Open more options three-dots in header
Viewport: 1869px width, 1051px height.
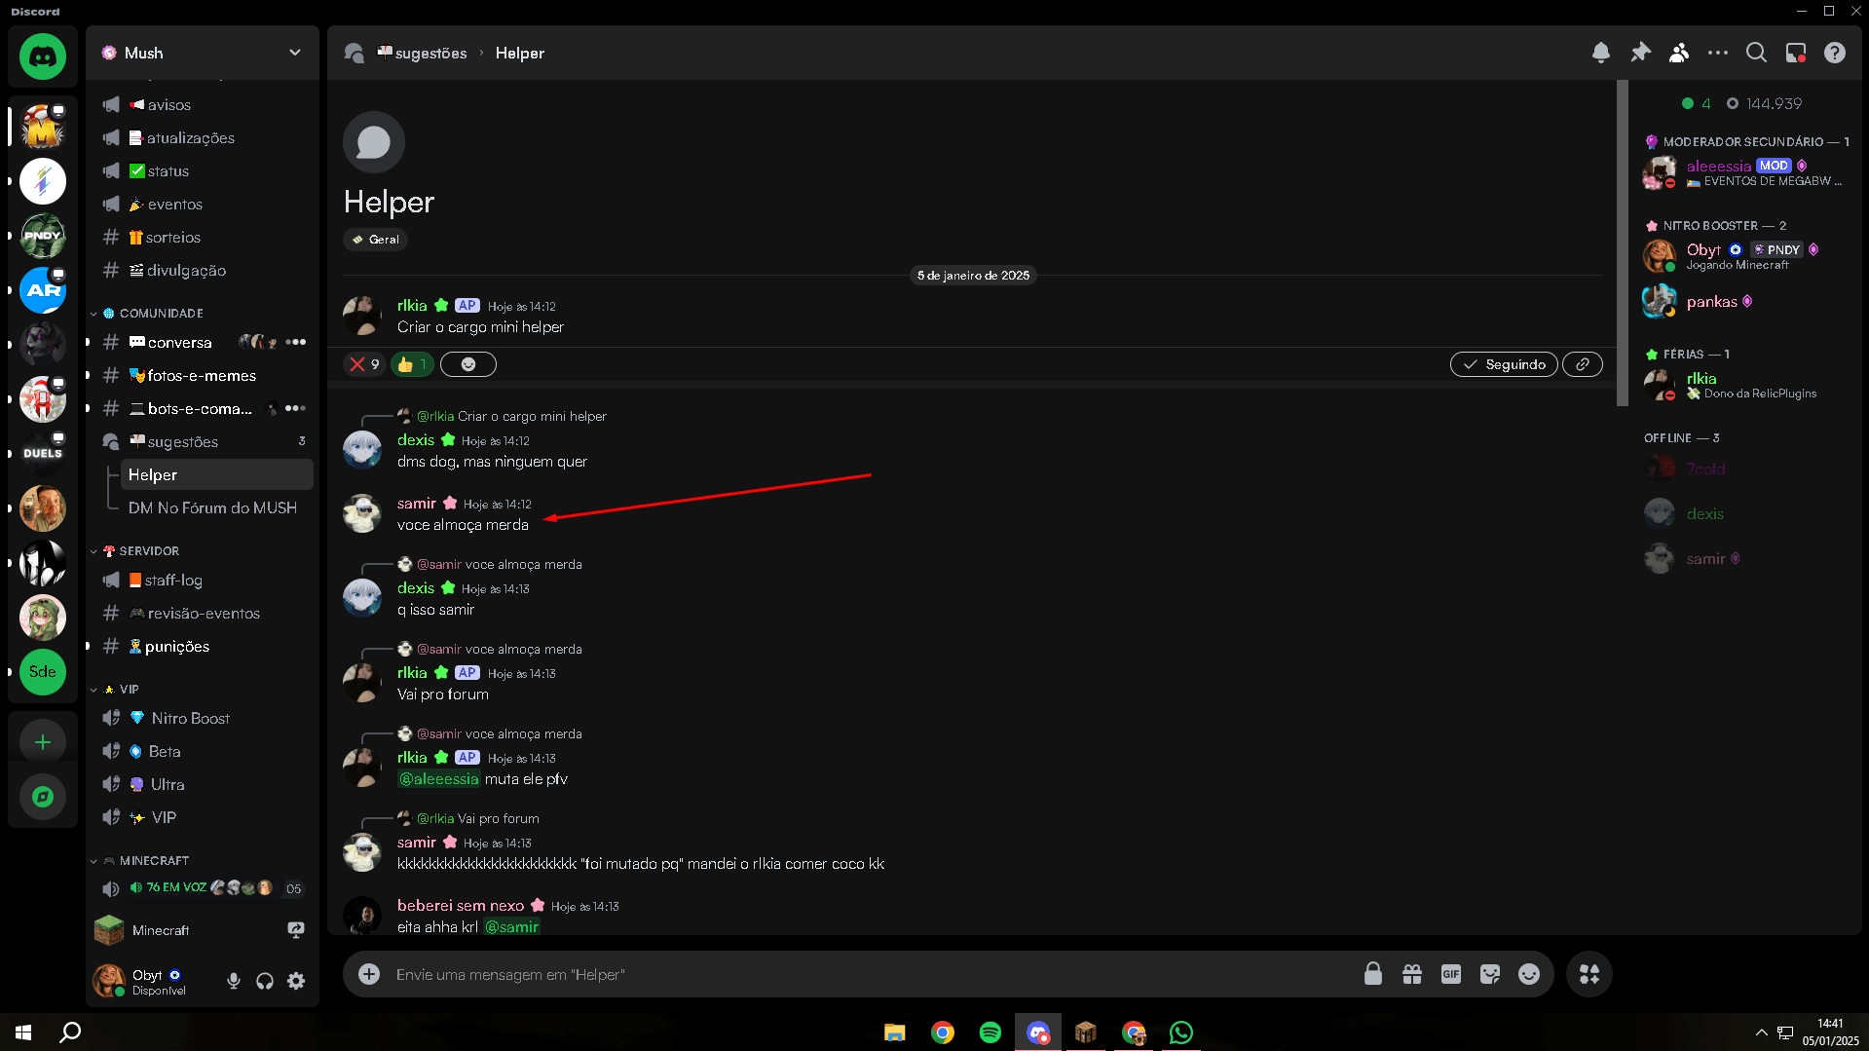click(1718, 53)
